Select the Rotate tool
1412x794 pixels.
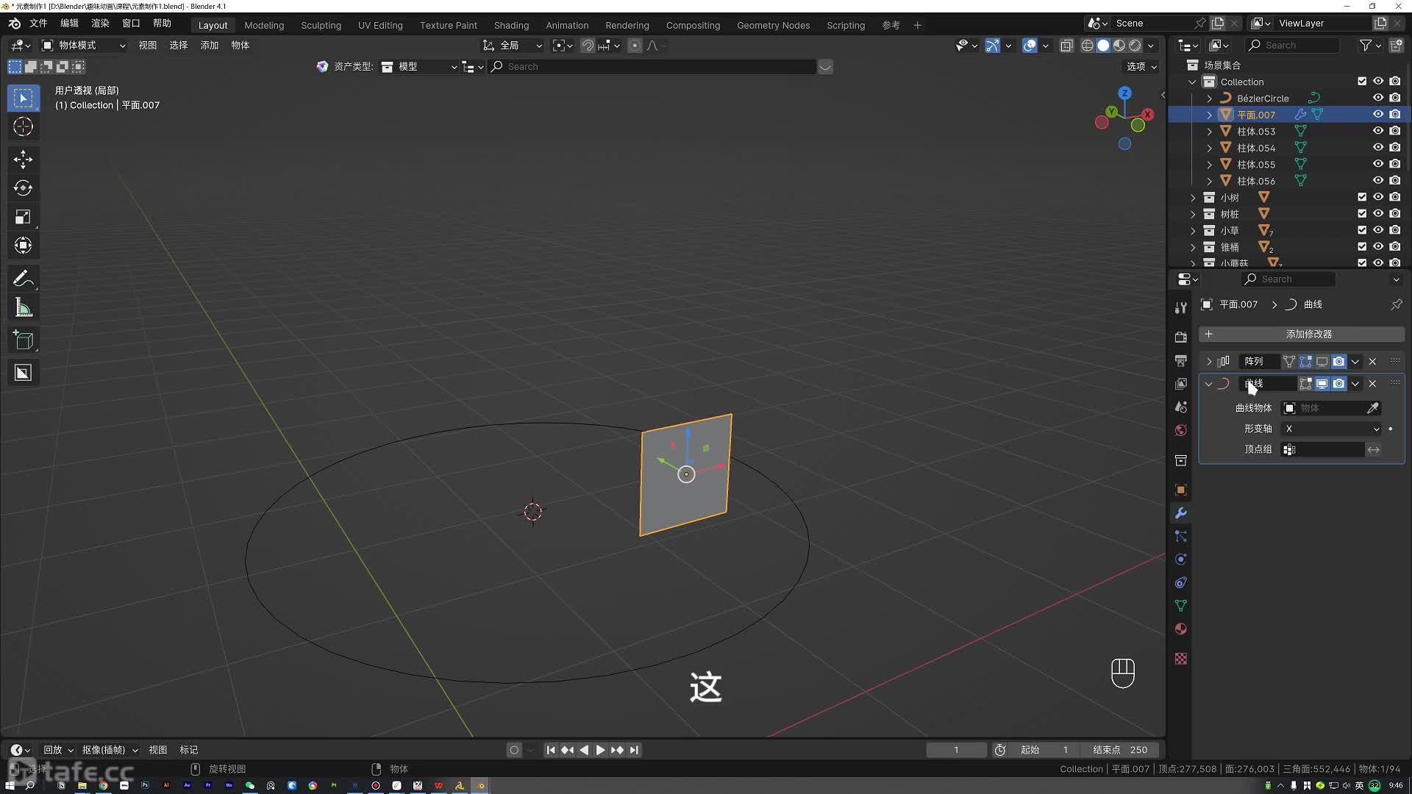pyautogui.click(x=23, y=188)
